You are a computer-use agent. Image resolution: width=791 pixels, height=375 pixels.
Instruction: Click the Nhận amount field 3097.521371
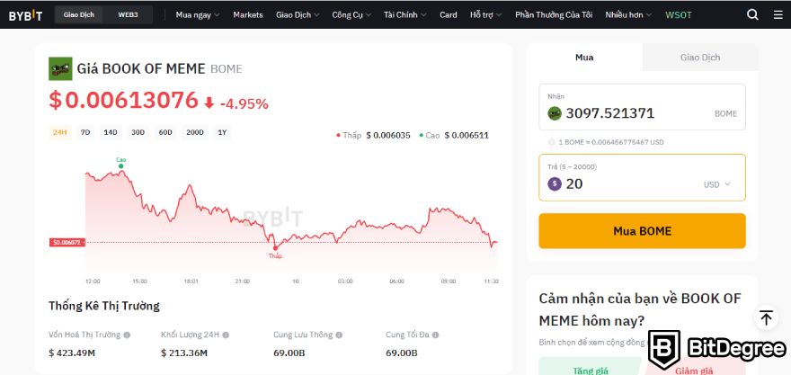coord(642,107)
